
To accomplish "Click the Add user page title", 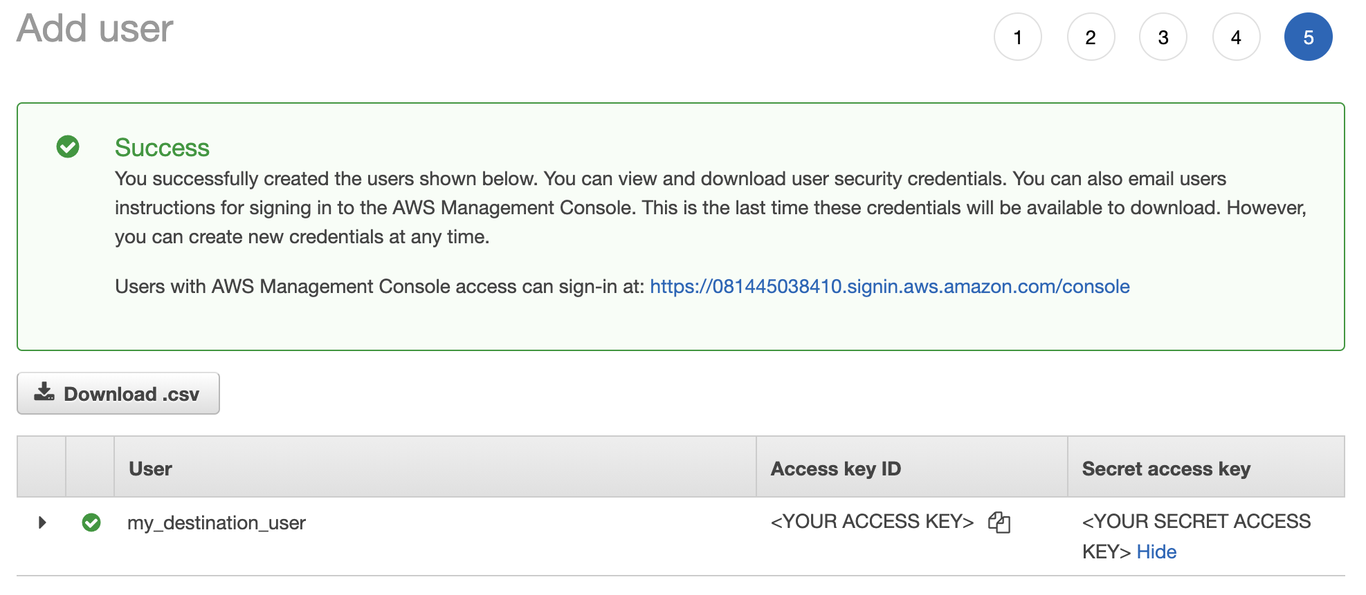I will (95, 28).
